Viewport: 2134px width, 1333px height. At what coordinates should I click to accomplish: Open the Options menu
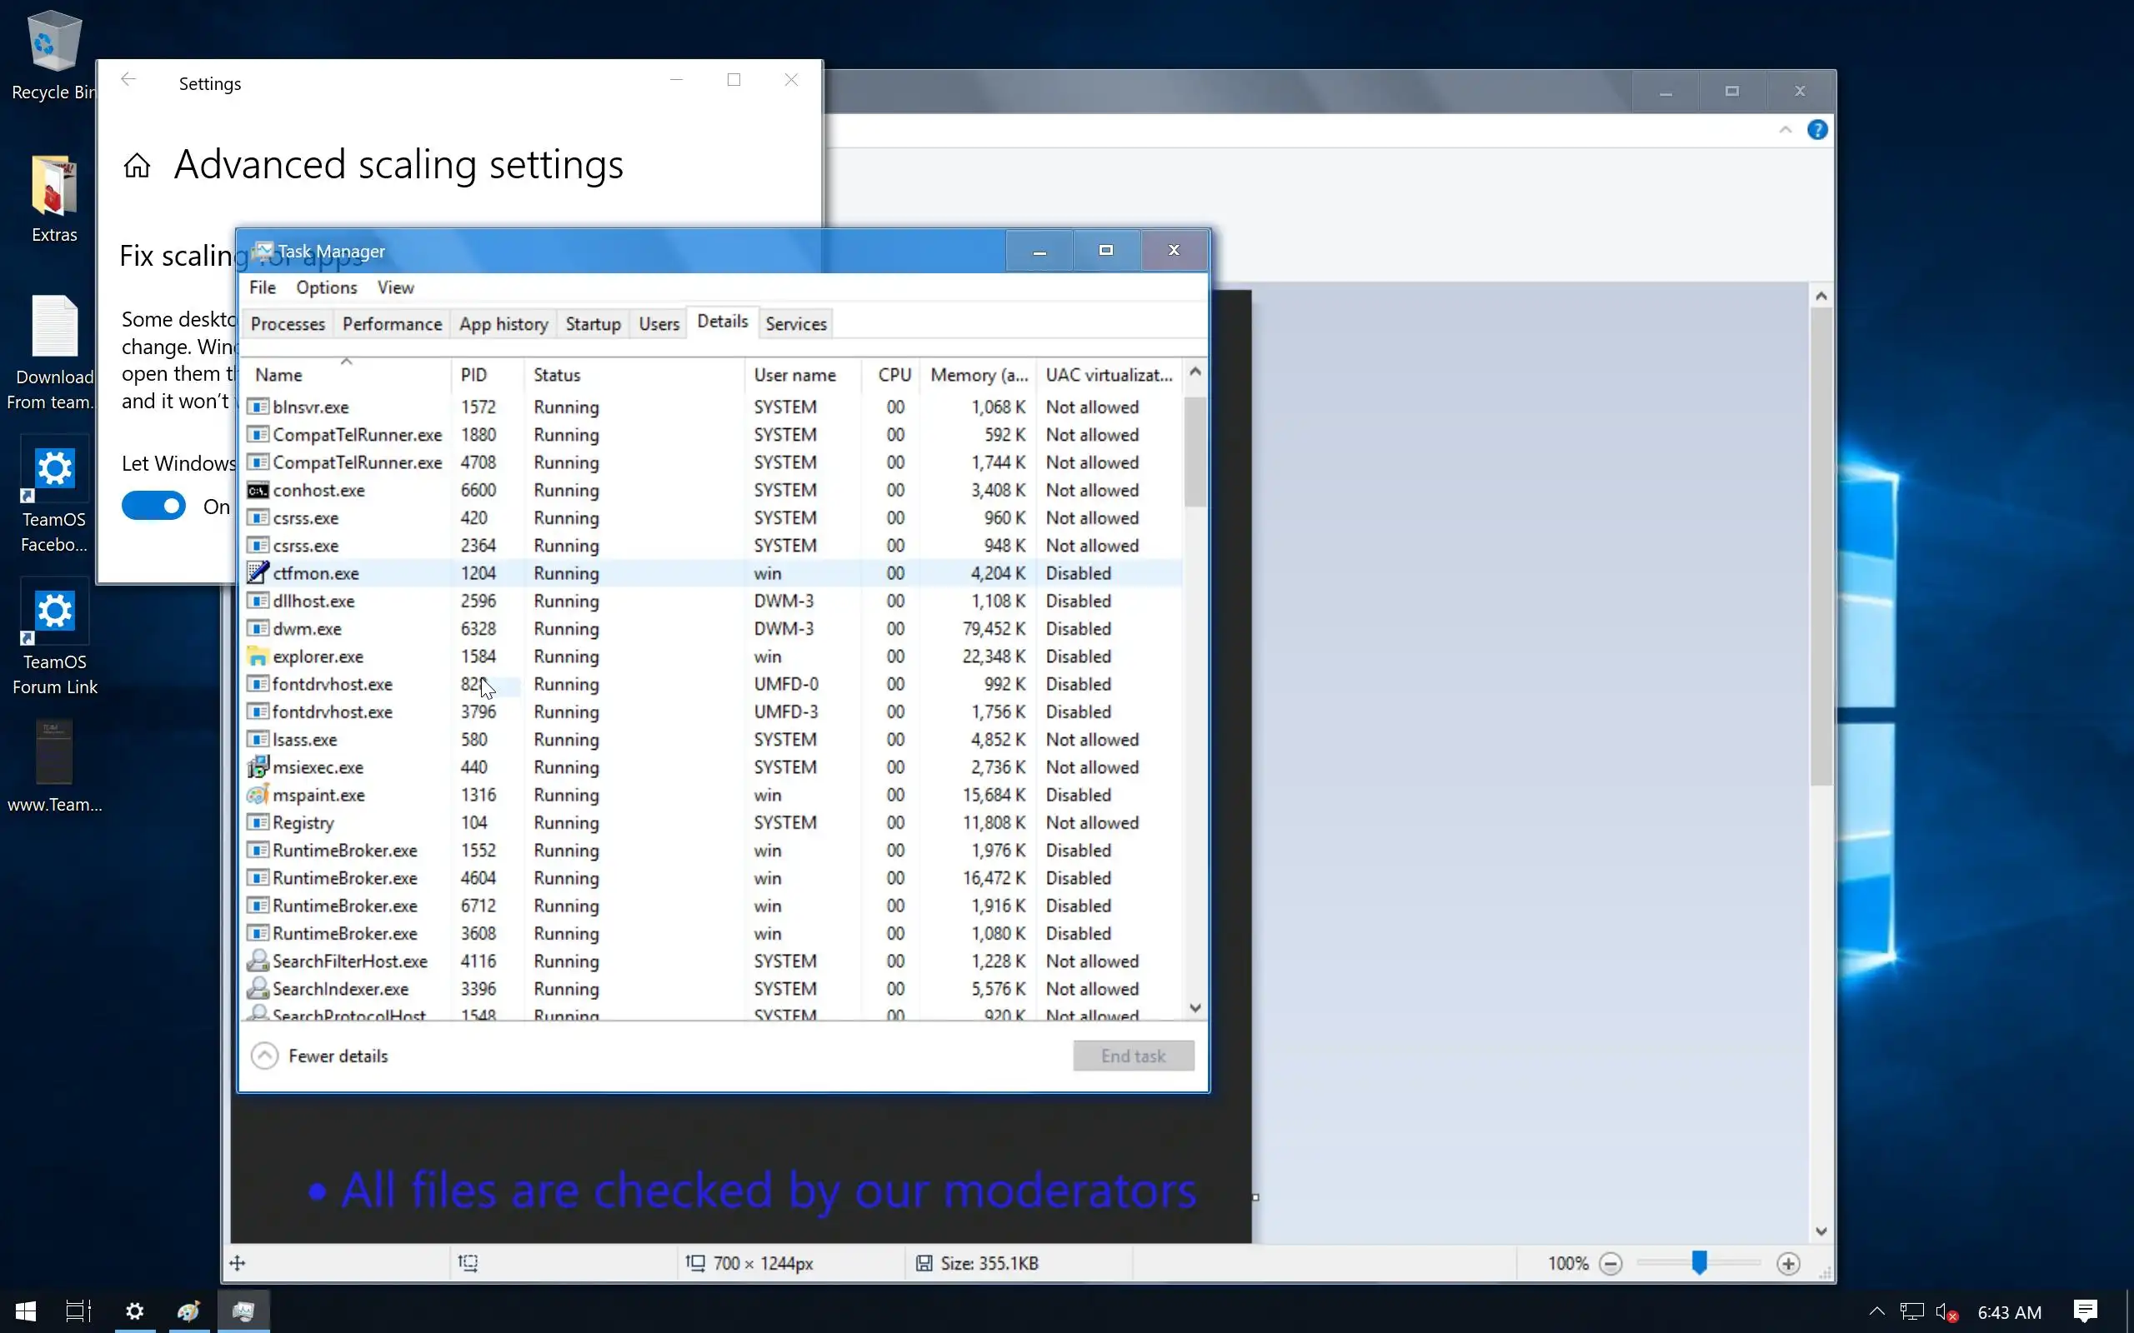(x=326, y=287)
